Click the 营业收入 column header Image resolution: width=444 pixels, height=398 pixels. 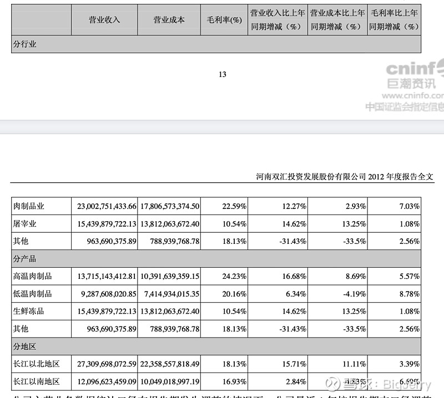tap(104, 20)
